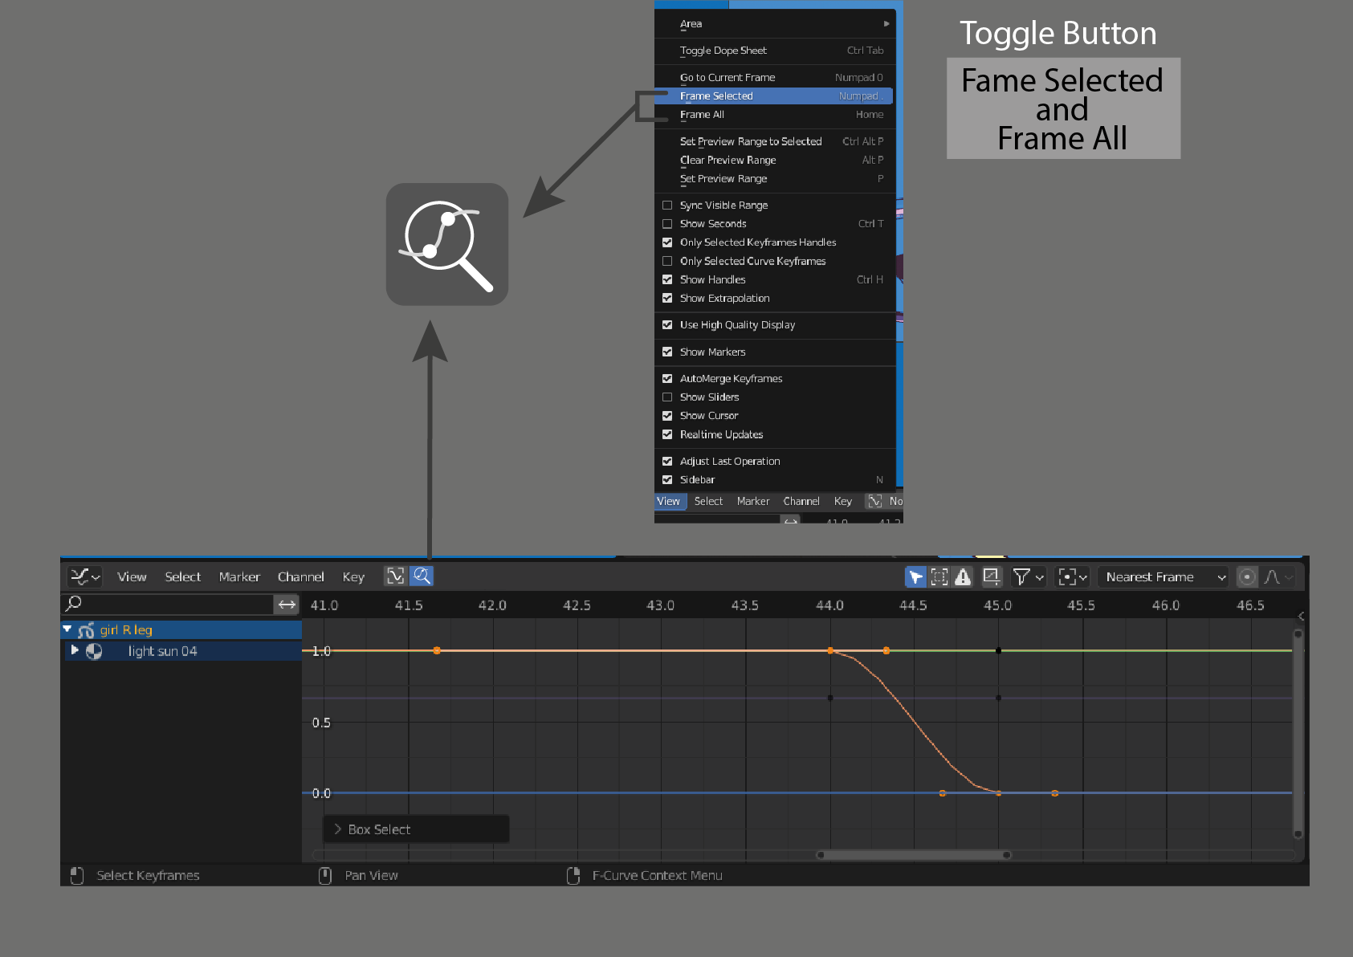Uncheck AutoMerge Keyframes option
The height and width of the screenshot is (957, 1353).
click(x=667, y=378)
